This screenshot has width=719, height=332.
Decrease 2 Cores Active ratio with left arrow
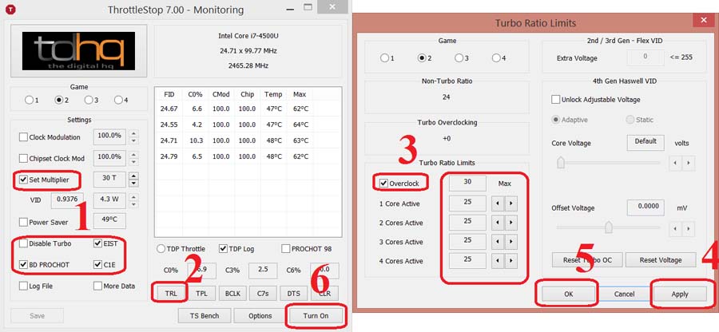pos(498,223)
